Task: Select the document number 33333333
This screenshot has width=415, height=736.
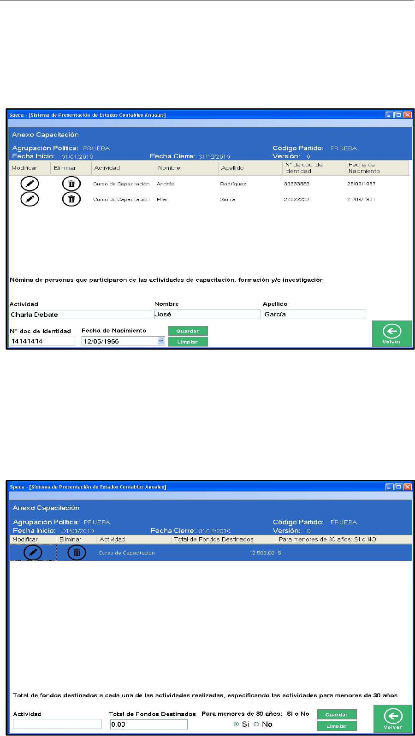Action: click(x=296, y=184)
